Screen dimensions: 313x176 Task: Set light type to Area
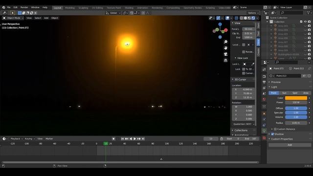coord(306,93)
